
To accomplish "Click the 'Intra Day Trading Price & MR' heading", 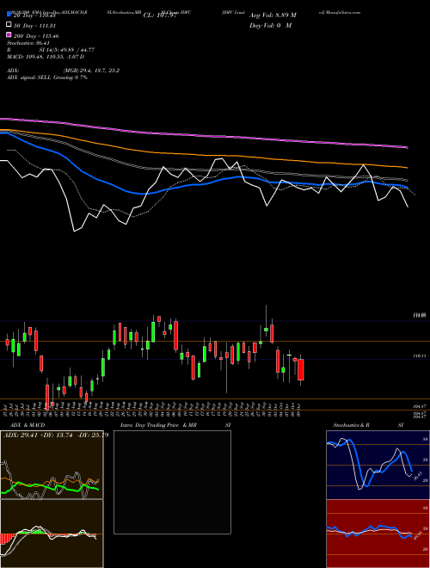I will [x=158, y=425].
